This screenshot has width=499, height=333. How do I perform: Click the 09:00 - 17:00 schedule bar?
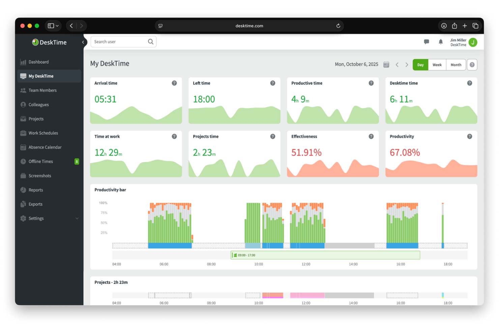click(325, 255)
